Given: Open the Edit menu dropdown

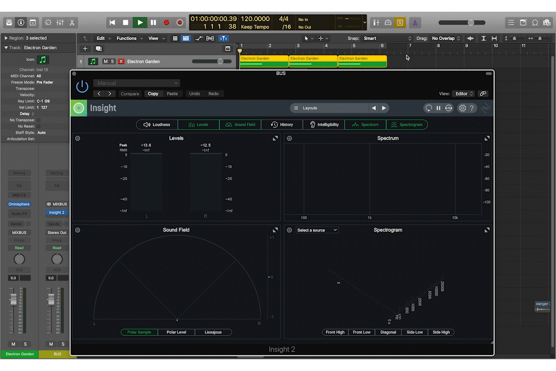Looking at the screenshot, I should click(x=103, y=38).
